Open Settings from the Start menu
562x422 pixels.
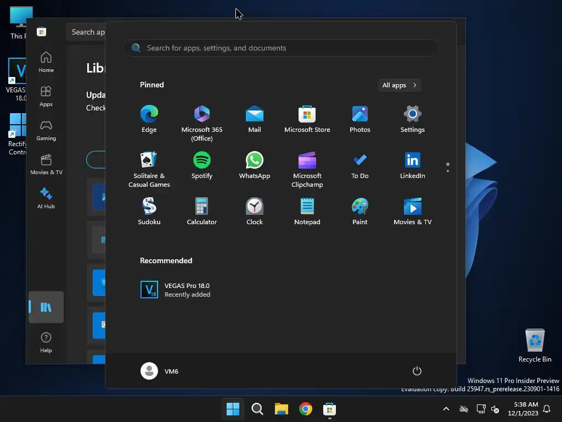click(x=413, y=119)
